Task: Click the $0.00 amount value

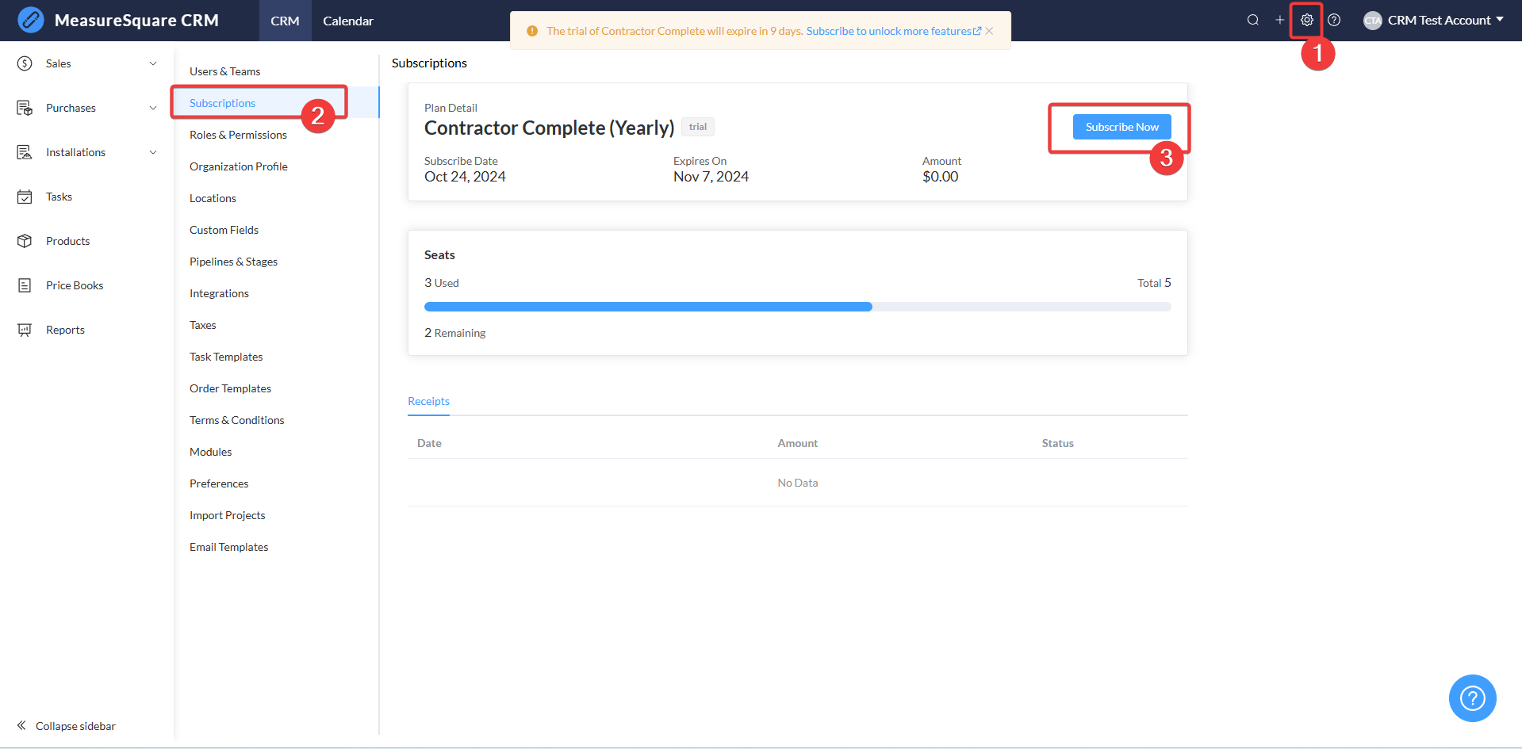Action: [941, 177]
